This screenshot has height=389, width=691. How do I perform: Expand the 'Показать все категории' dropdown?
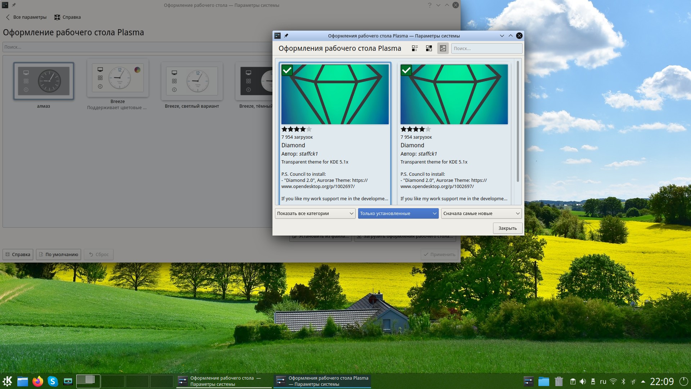[315, 214]
